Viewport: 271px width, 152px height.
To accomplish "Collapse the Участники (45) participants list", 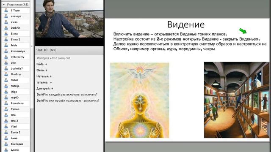I will (4, 5).
